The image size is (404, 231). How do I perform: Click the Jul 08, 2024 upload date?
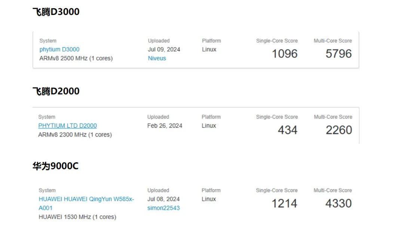coord(163,199)
